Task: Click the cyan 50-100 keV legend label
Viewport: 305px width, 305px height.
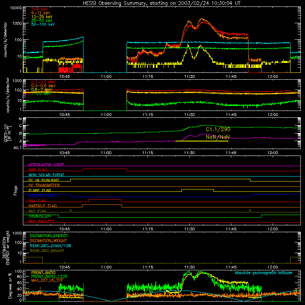Action: 43,24
